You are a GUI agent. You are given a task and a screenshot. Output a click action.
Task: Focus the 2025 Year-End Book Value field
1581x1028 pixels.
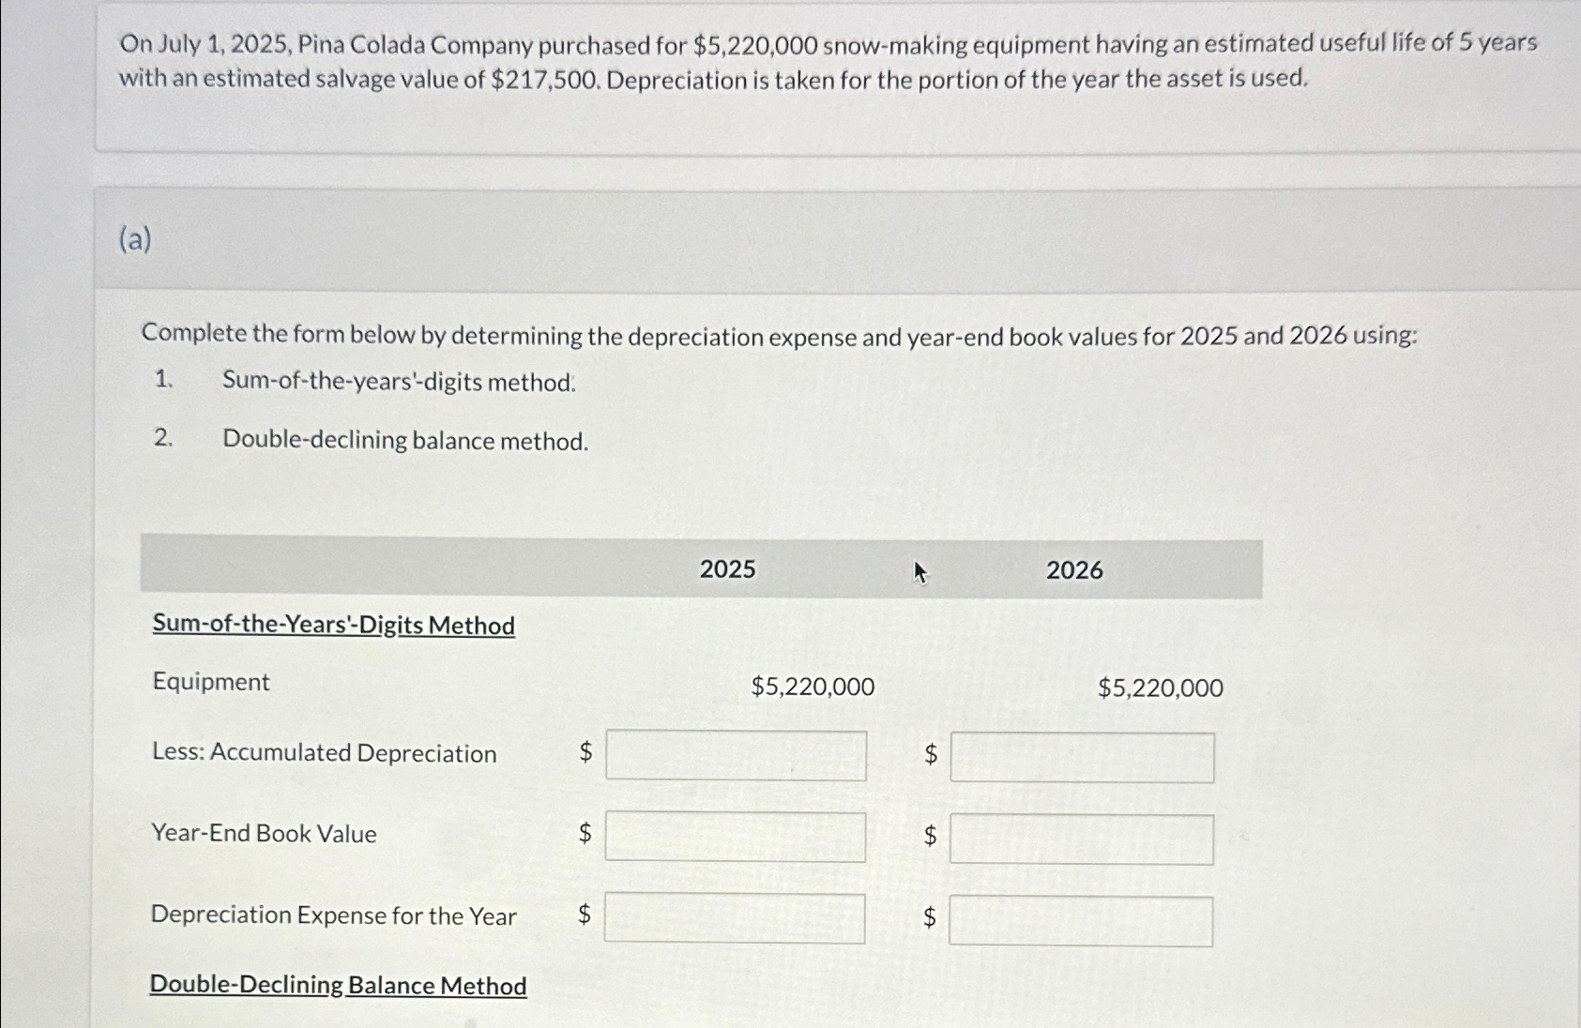[735, 837]
